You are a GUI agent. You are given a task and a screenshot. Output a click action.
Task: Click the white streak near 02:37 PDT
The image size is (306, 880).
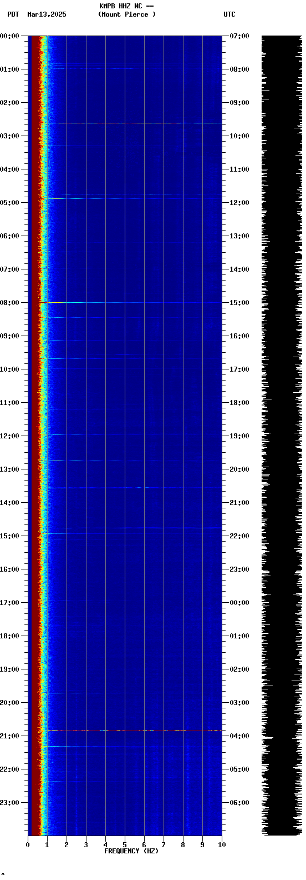click(x=135, y=123)
